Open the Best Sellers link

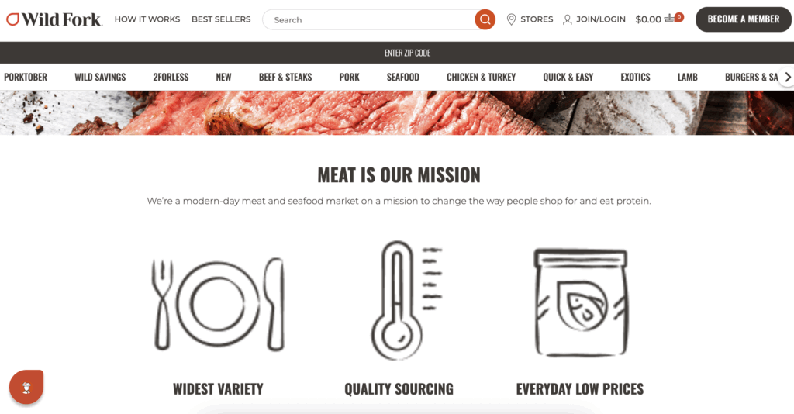[221, 19]
